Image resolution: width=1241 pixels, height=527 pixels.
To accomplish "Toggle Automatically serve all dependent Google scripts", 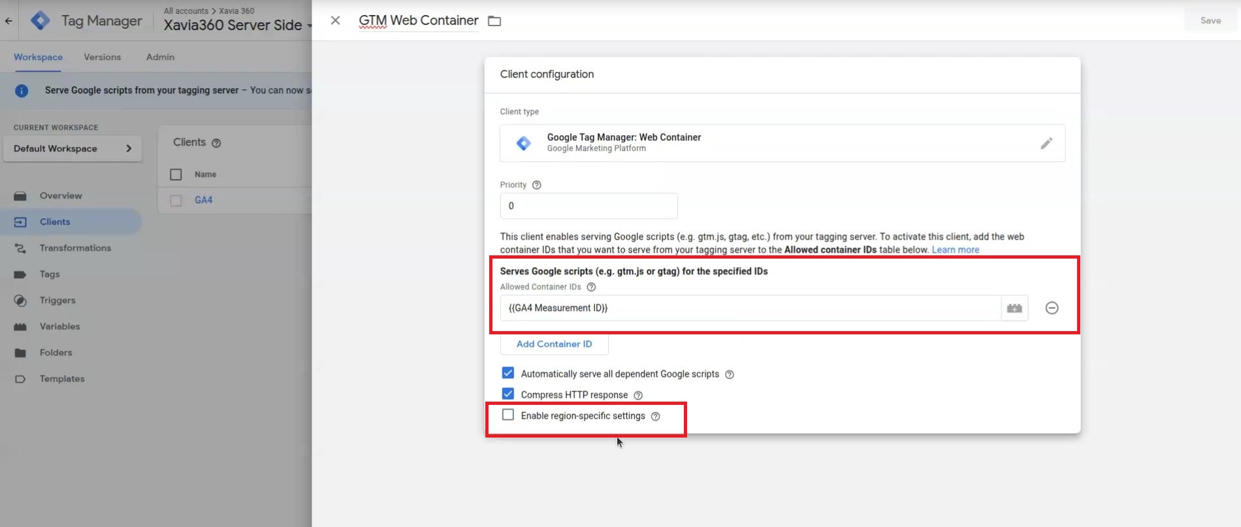I will click(508, 373).
